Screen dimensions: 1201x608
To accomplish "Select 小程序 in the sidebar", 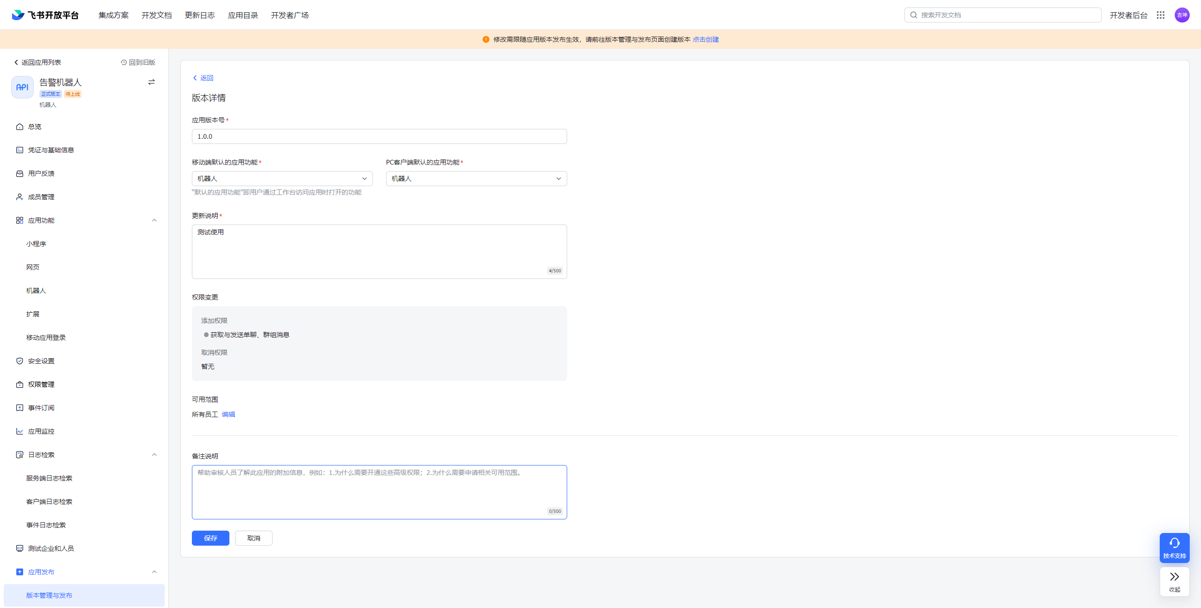I will (x=36, y=244).
